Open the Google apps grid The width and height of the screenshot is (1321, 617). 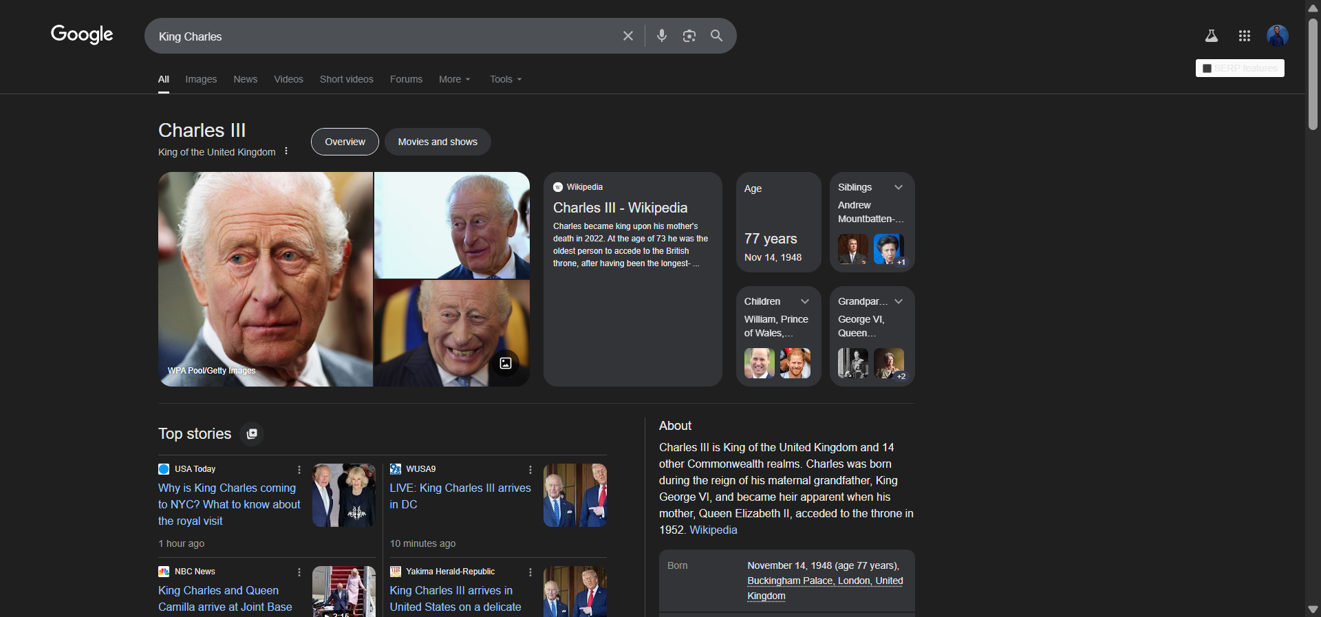(x=1244, y=36)
